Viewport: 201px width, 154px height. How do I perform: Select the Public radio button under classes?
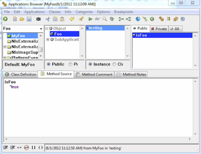pos(49,64)
